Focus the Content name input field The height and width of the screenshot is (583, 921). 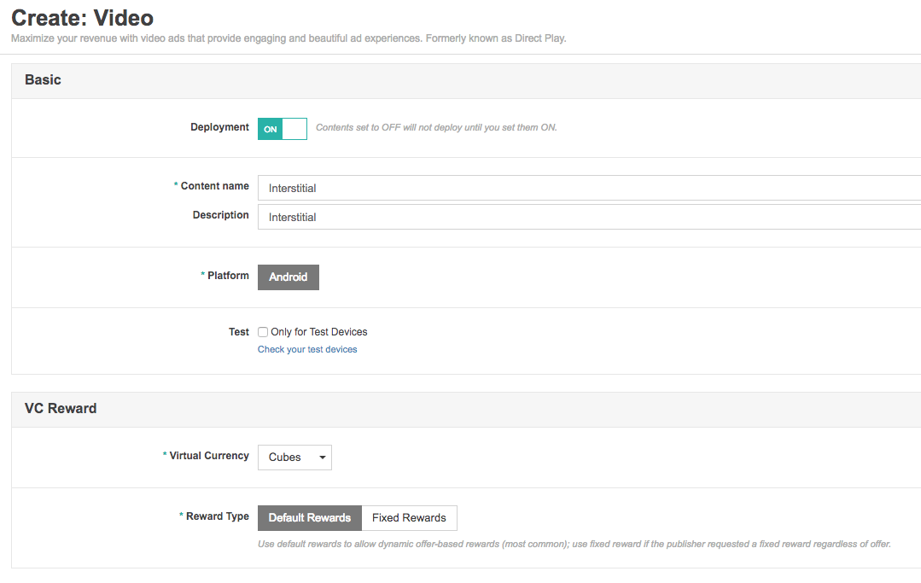pyautogui.click(x=589, y=188)
